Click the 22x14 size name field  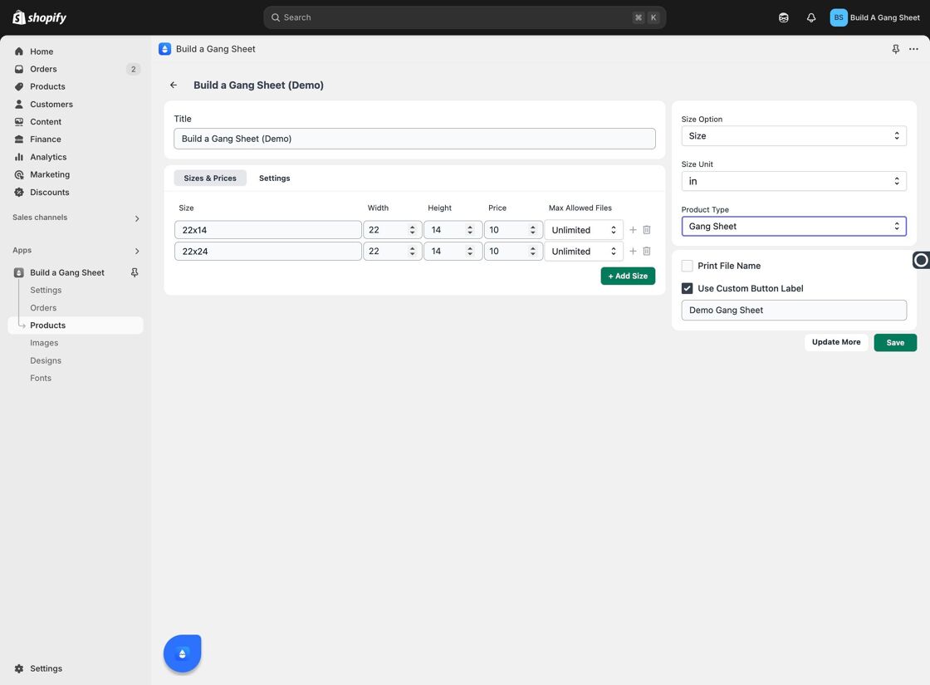pyautogui.click(x=268, y=229)
